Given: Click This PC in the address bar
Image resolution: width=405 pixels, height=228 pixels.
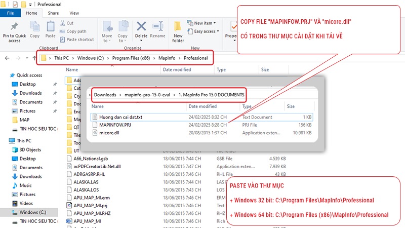Looking at the screenshot, I should [x=61, y=58].
